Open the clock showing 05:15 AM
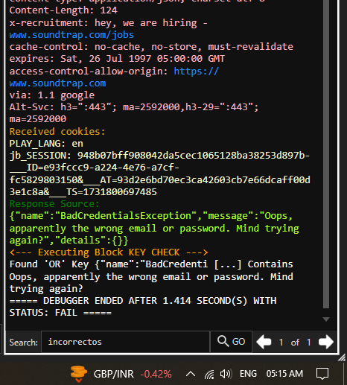The height and width of the screenshot is (385, 347). [284, 374]
